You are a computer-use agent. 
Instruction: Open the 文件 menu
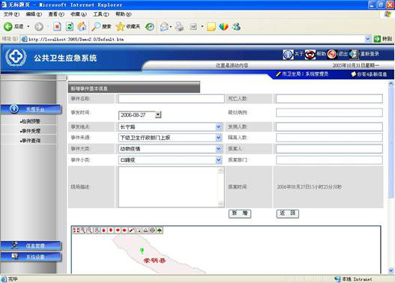click(11, 14)
